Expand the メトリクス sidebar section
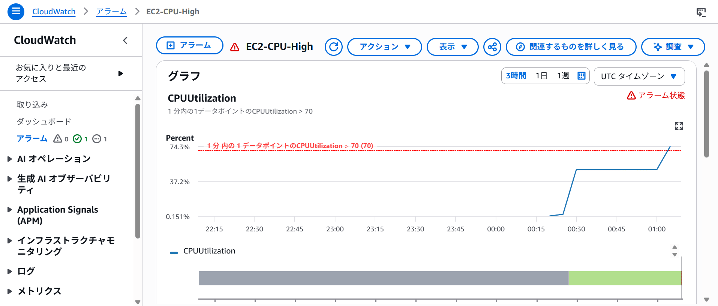 click(x=39, y=291)
